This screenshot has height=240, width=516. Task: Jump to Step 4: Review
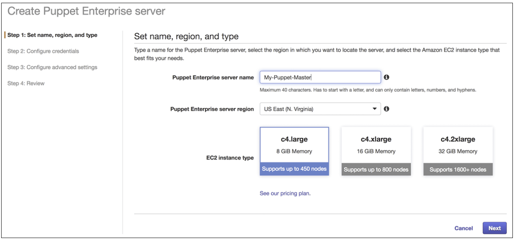pos(26,83)
